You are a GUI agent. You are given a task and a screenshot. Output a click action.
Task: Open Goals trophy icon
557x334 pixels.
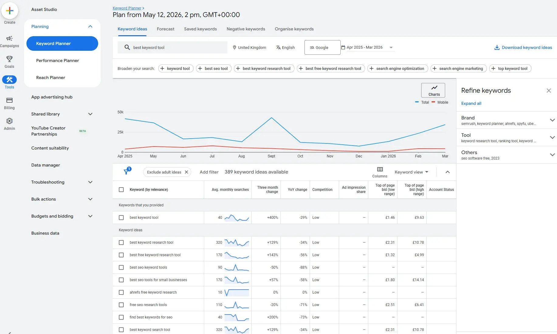click(9, 59)
